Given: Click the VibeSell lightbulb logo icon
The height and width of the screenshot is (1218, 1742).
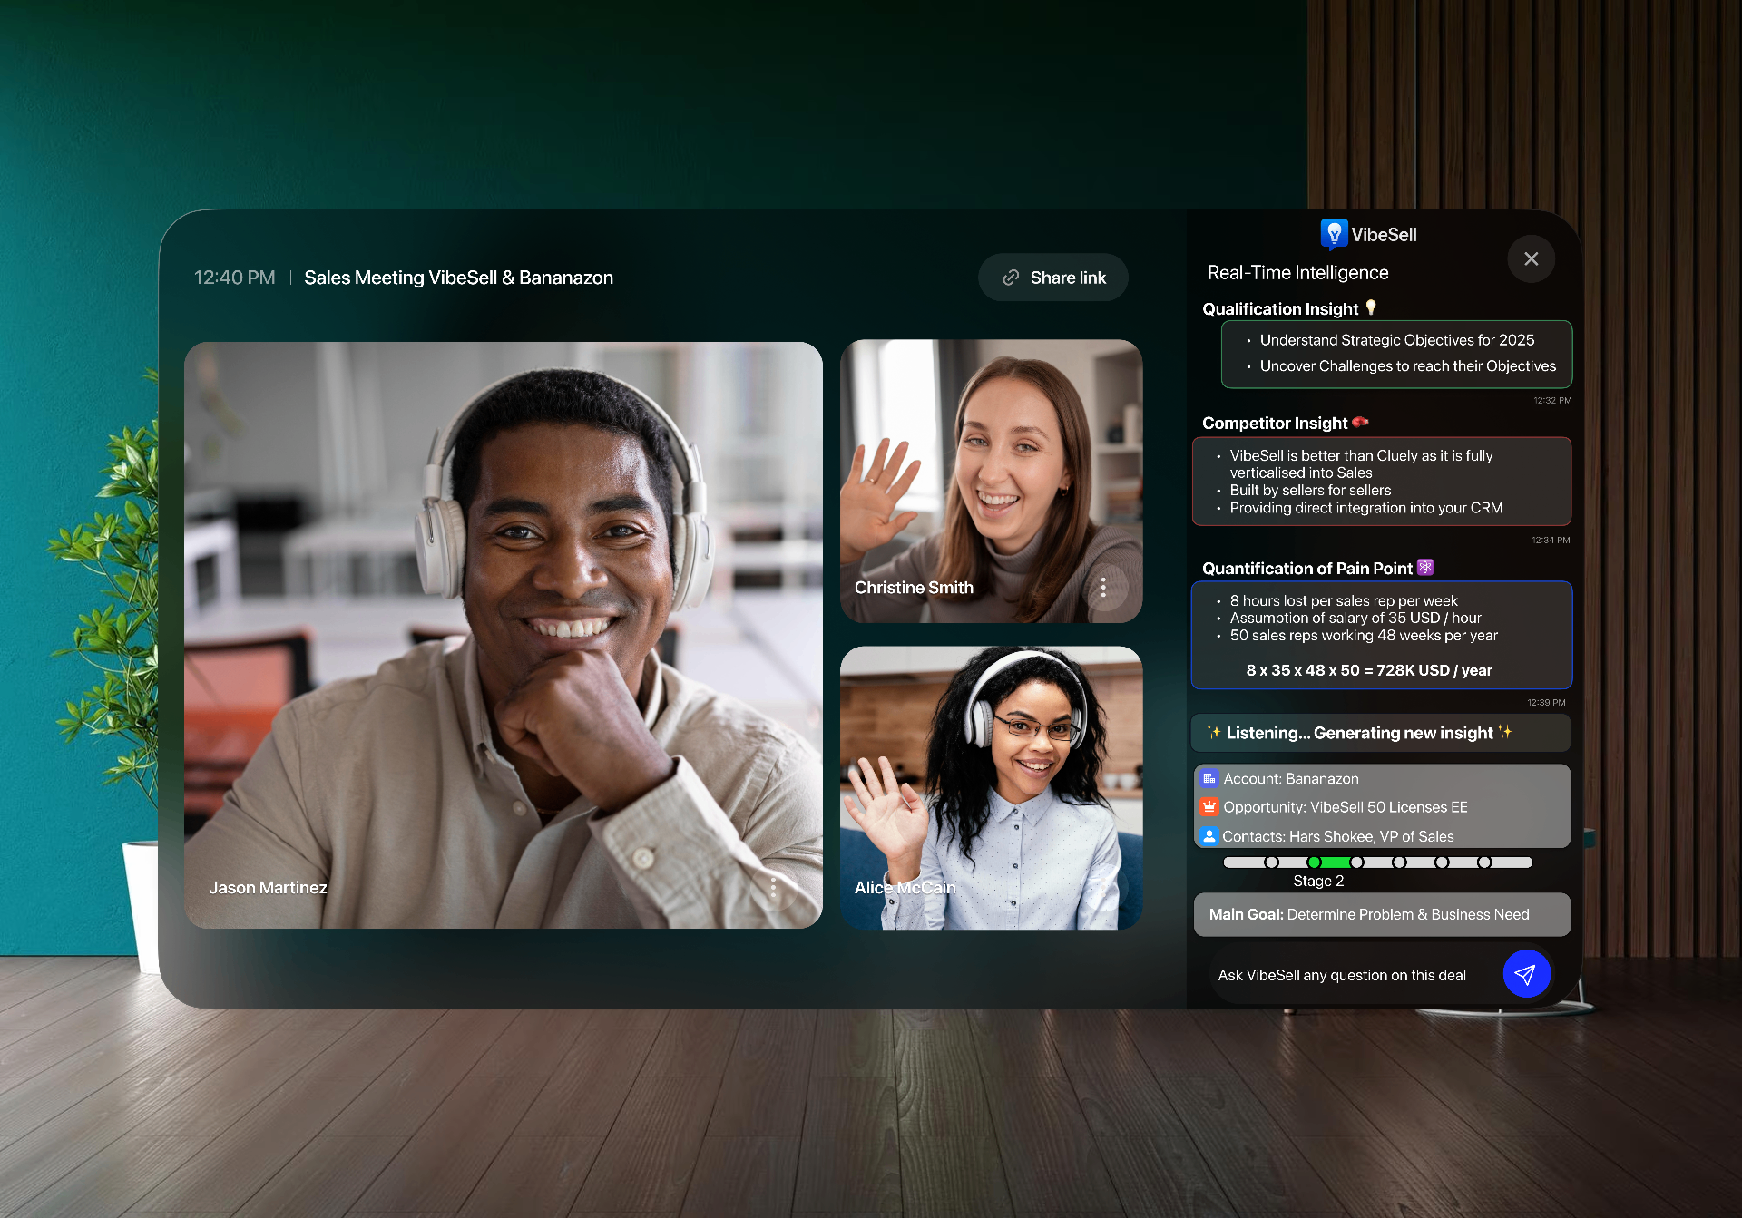Looking at the screenshot, I should pos(1333,234).
